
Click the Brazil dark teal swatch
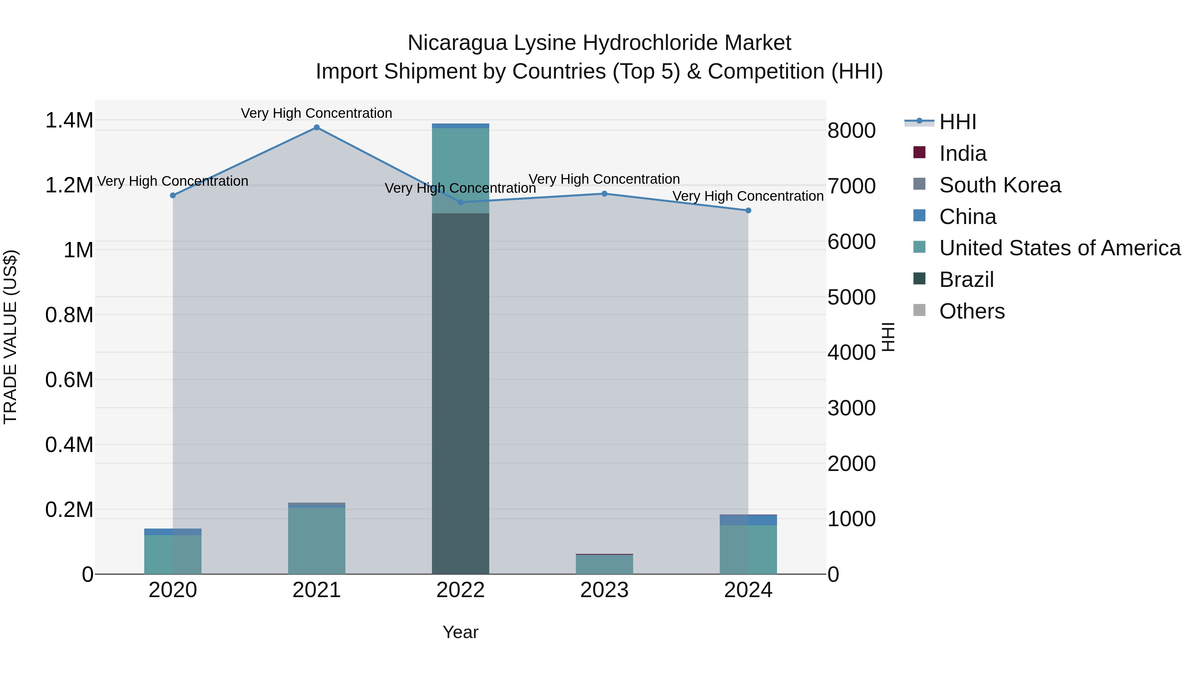pyautogui.click(x=919, y=278)
